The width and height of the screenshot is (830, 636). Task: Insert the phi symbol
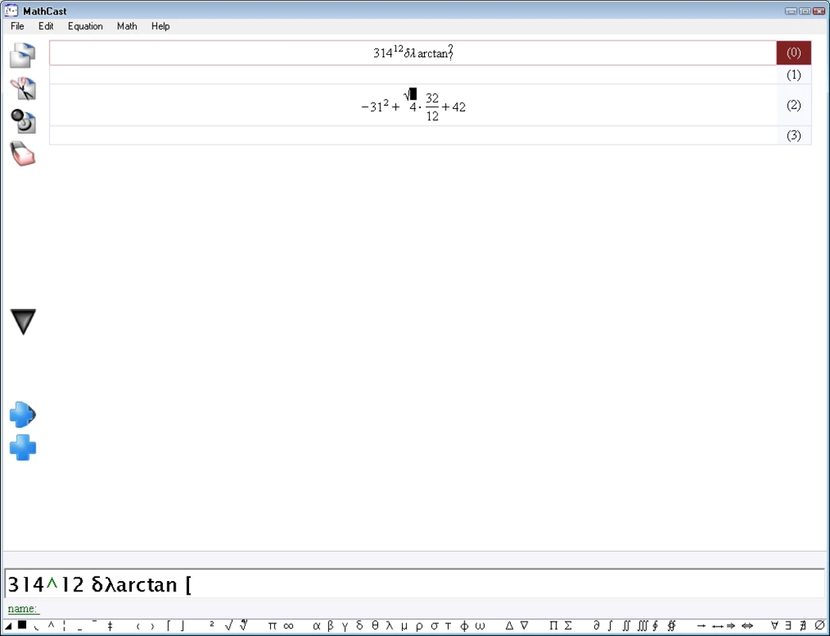click(464, 626)
